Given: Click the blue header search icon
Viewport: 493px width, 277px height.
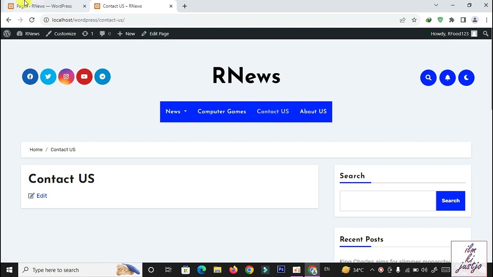Looking at the screenshot, I should coord(428,78).
